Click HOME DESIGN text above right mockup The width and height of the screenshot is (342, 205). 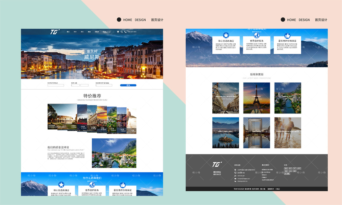point(298,20)
